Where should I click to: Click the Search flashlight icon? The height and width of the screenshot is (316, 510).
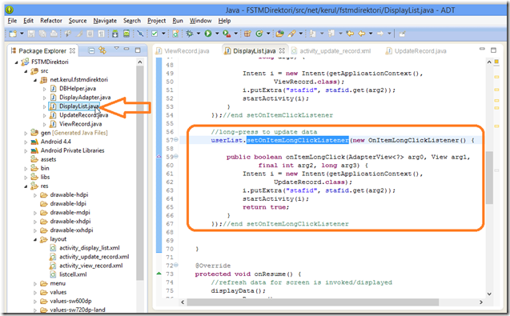coord(291,34)
